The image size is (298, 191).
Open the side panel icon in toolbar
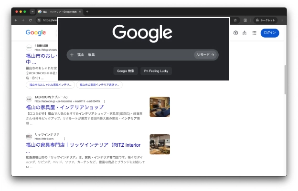tap(245, 20)
